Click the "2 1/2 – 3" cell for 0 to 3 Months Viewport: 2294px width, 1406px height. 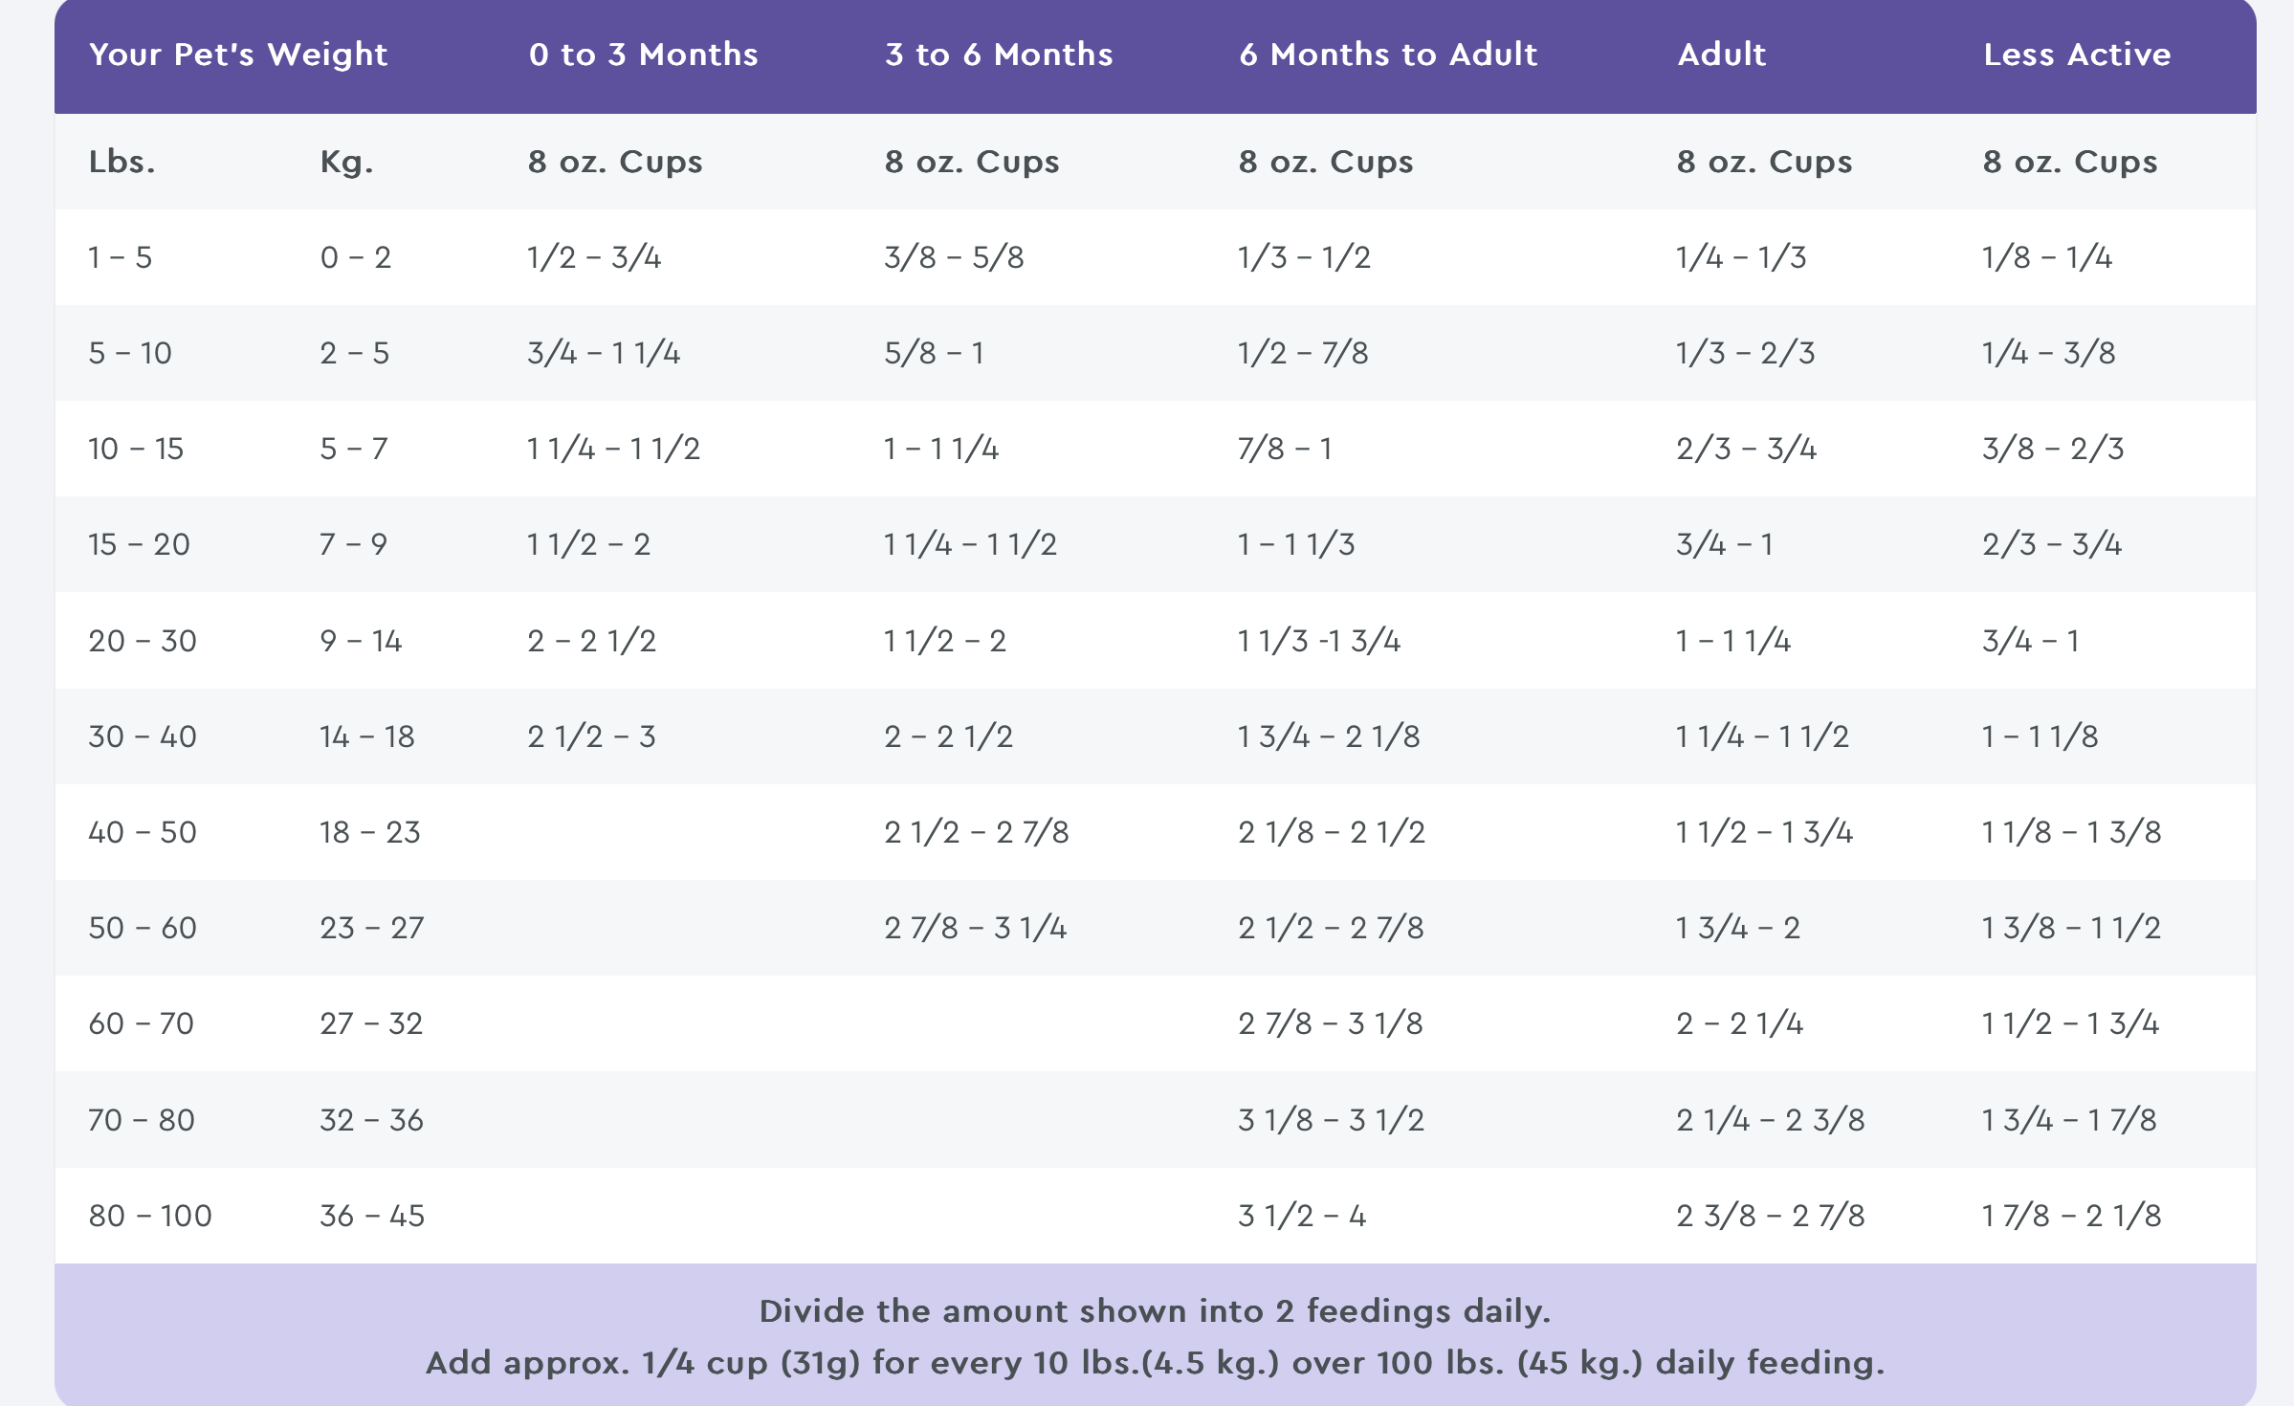point(591,736)
